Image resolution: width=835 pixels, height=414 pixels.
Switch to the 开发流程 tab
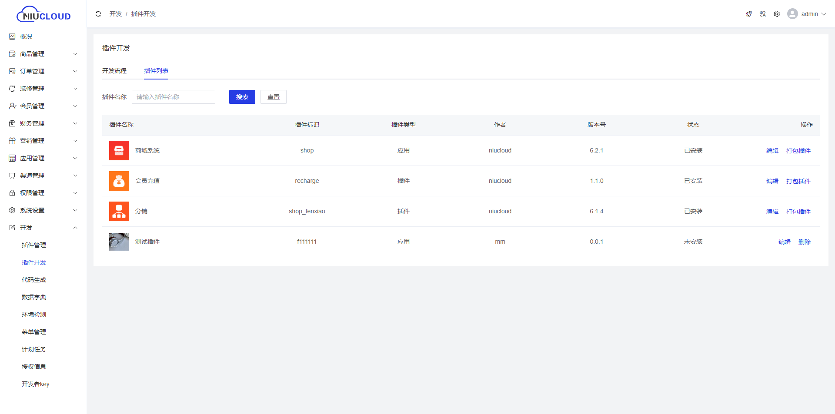point(114,71)
